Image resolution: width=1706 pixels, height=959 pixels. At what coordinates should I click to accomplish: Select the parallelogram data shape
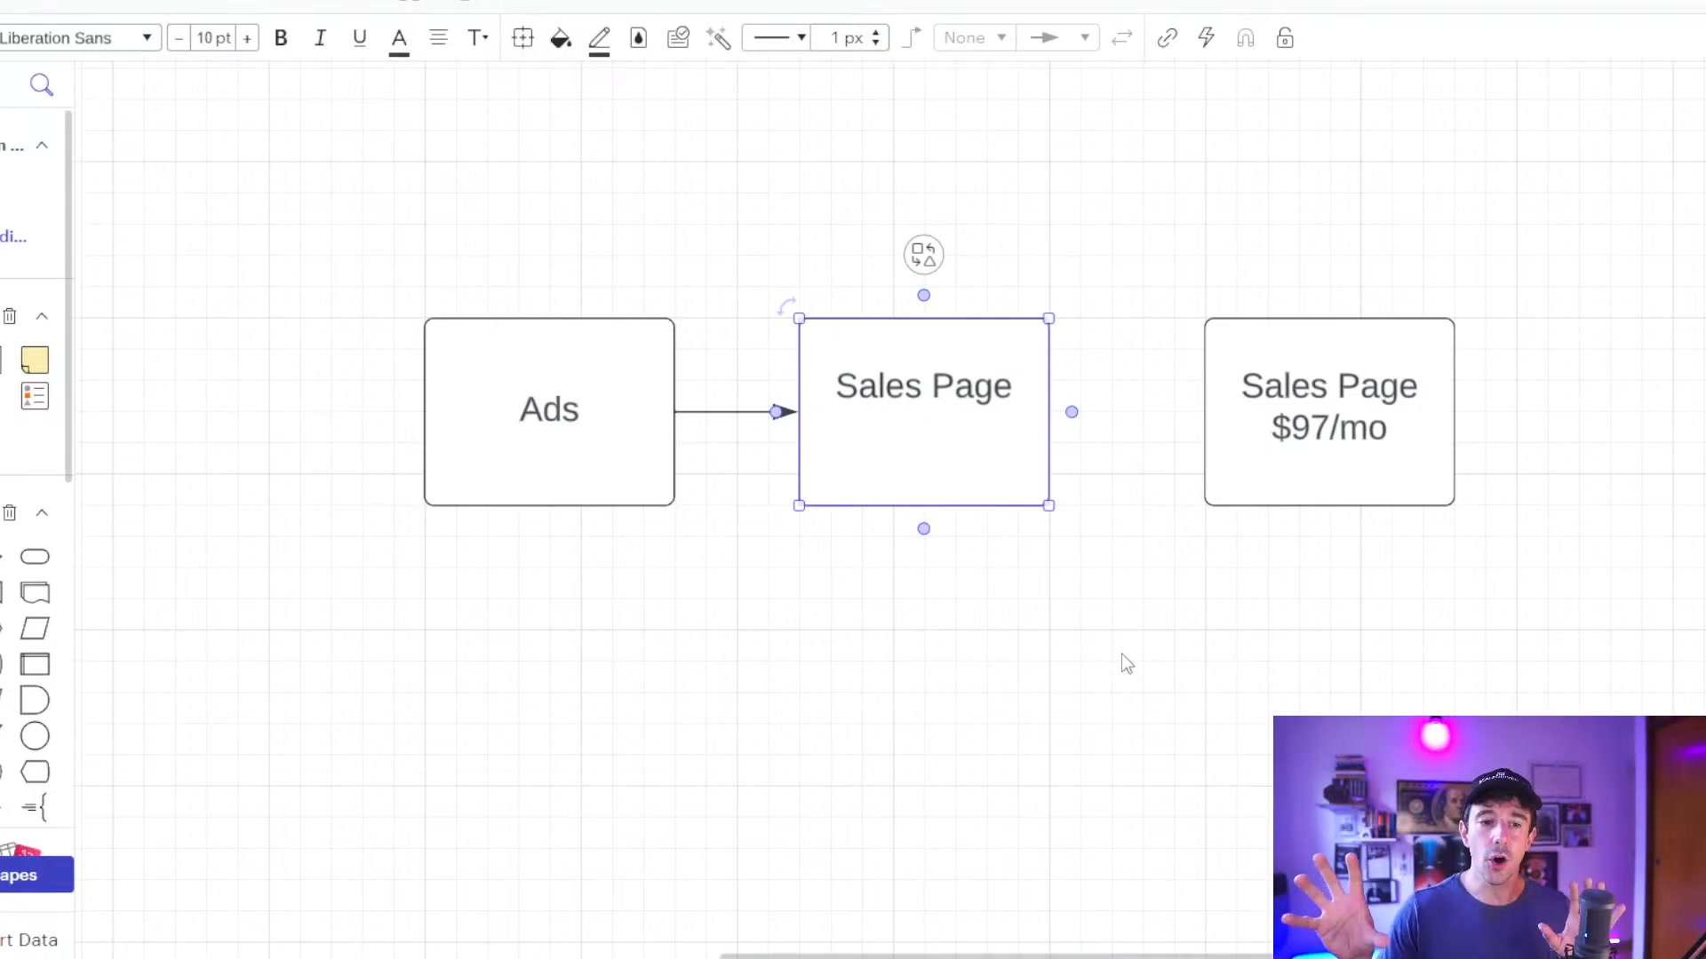click(x=35, y=629)
